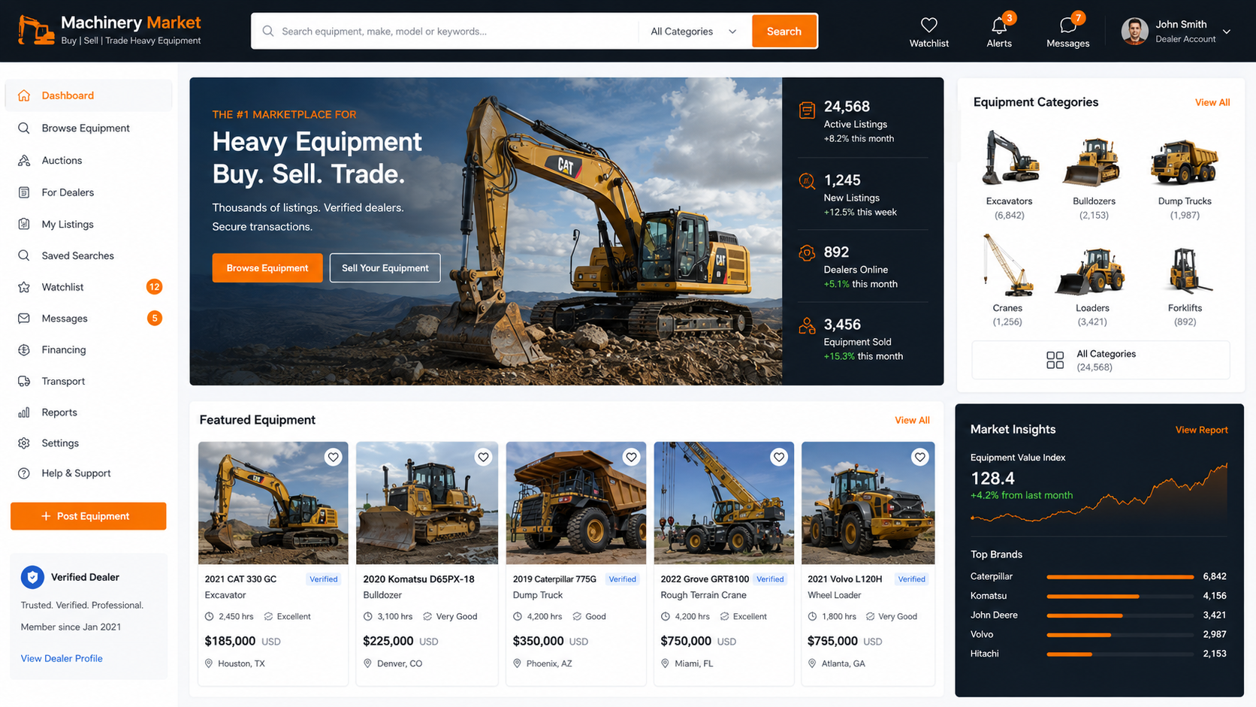
Task: Click the Machinery Market logo
Action: pos(110,31)
